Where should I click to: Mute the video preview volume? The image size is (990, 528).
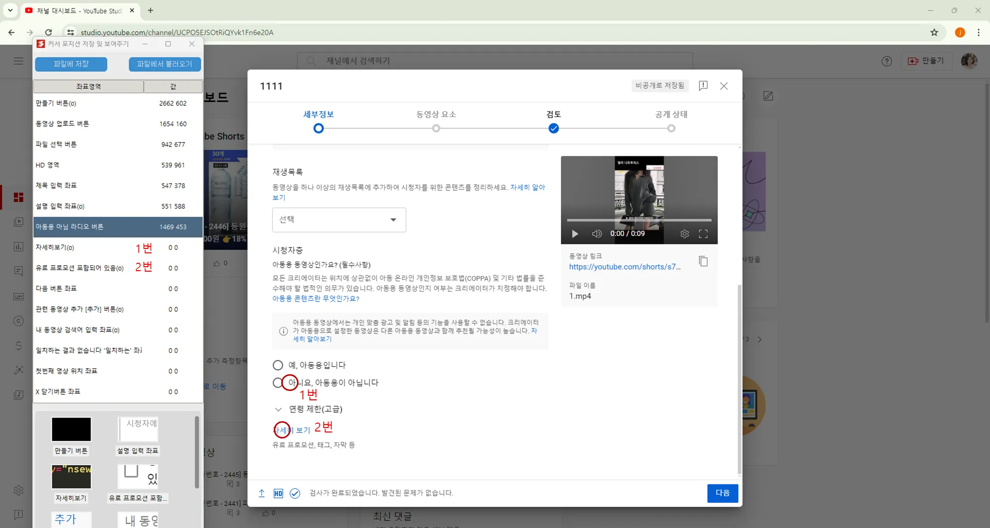pyautogui.click(x=597, y=234)
